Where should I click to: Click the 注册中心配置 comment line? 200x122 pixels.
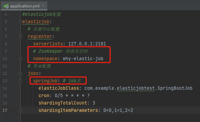[44, 29]
